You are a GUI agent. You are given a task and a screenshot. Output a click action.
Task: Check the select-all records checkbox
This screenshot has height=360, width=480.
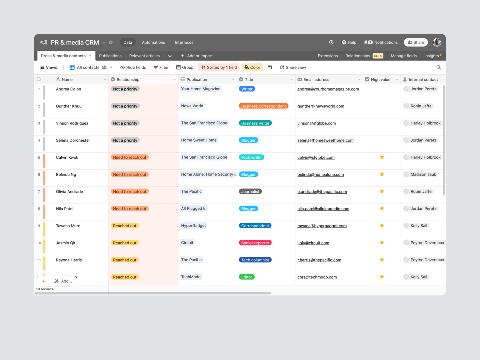click(39, 79)
